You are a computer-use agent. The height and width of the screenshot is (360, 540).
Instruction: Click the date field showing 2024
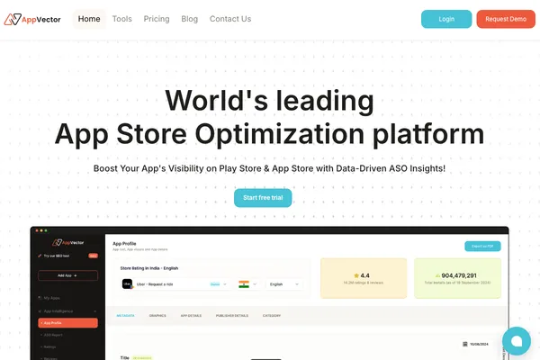point(476,344)
